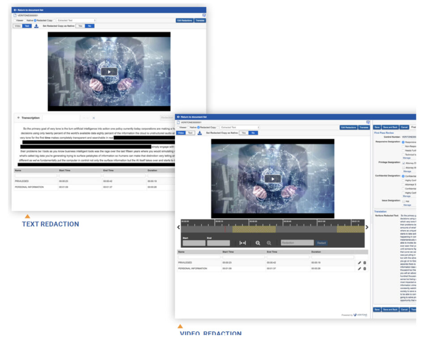
Task: Click red playhead marker on timeline
Action: (x=225, y=229)
